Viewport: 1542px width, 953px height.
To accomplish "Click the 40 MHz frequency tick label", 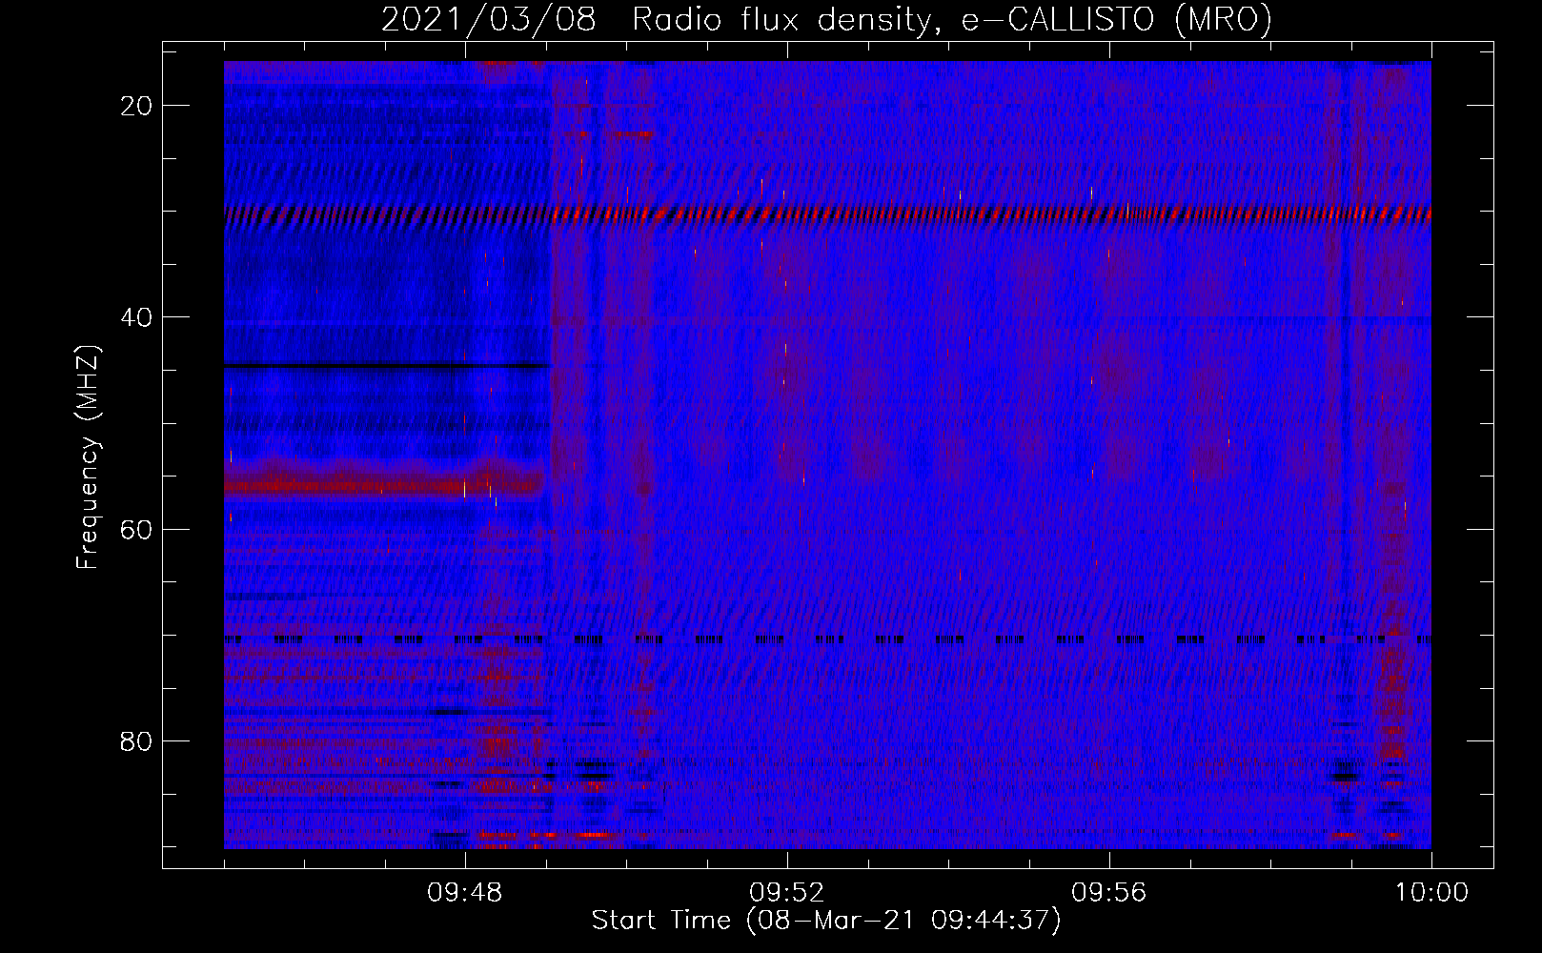I will point(136,317).
